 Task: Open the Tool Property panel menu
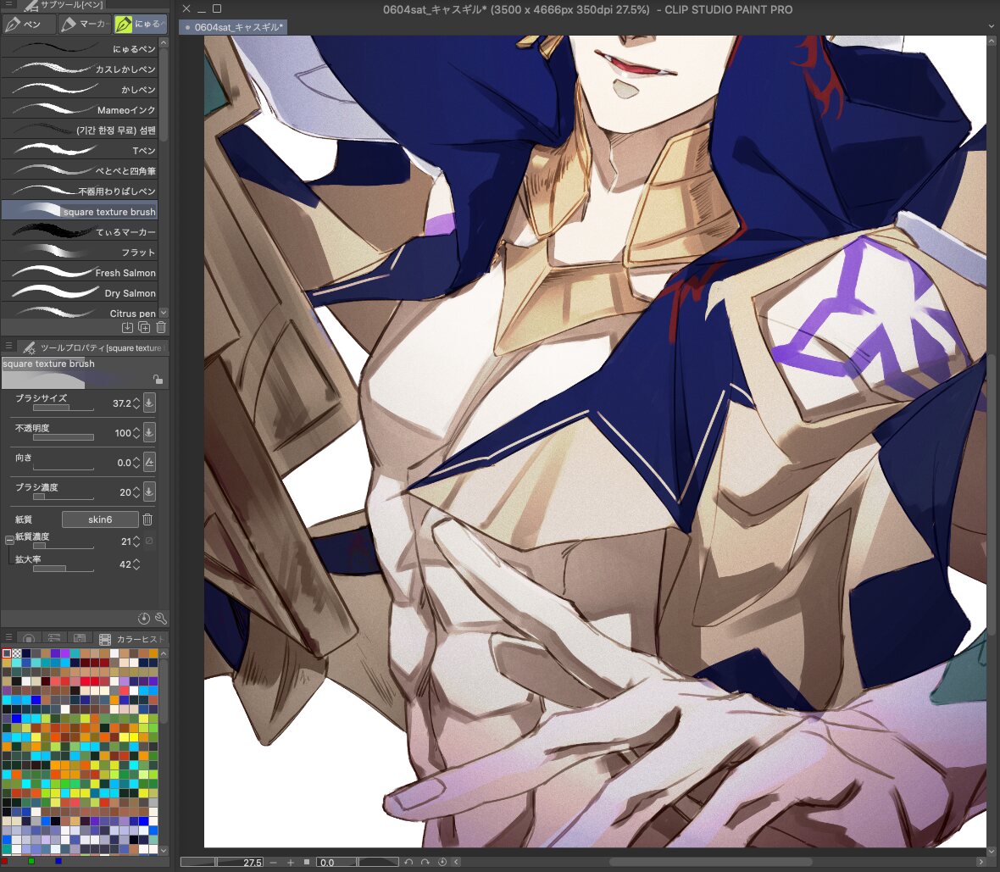point(9,347)
